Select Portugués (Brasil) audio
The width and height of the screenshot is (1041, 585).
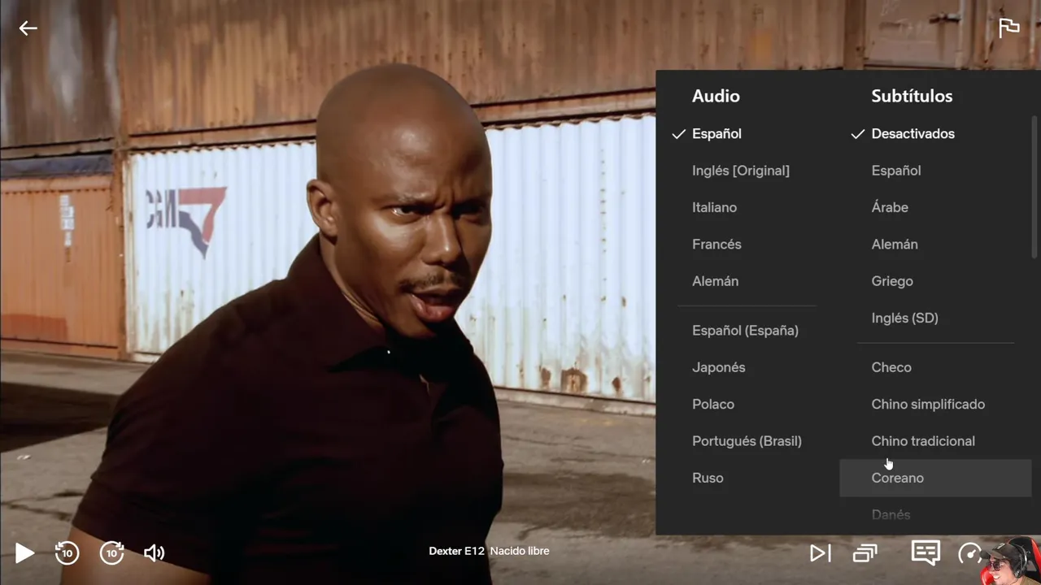pyautogui.click(x=747, y=441)
